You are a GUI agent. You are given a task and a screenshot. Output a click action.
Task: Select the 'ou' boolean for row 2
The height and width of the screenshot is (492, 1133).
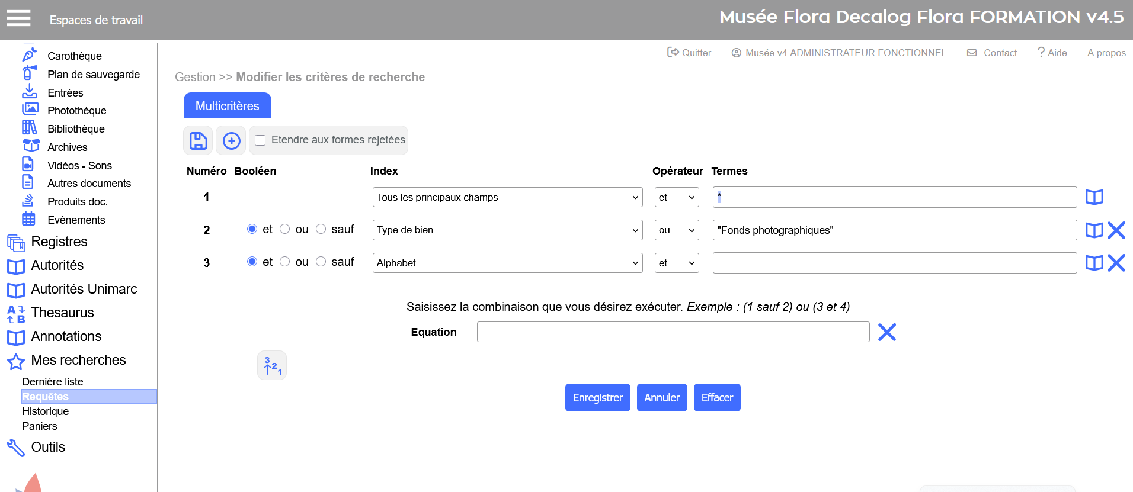285,229
